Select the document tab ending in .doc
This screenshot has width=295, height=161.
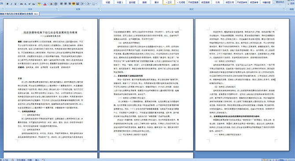pyautogui.click(x=19, y=14)
